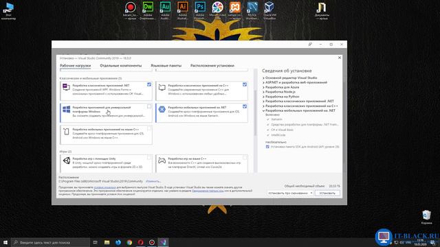Viewport: 440px width, 247px height.
Task: Open the XAMPP control desktop shortcut
Action: (235, 10)
